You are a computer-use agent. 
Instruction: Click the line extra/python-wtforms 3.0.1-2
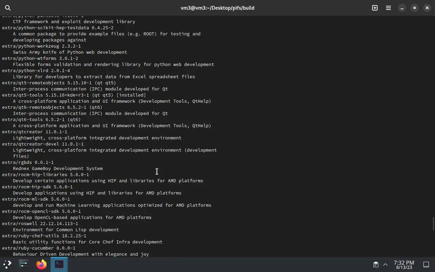point(40,58)
